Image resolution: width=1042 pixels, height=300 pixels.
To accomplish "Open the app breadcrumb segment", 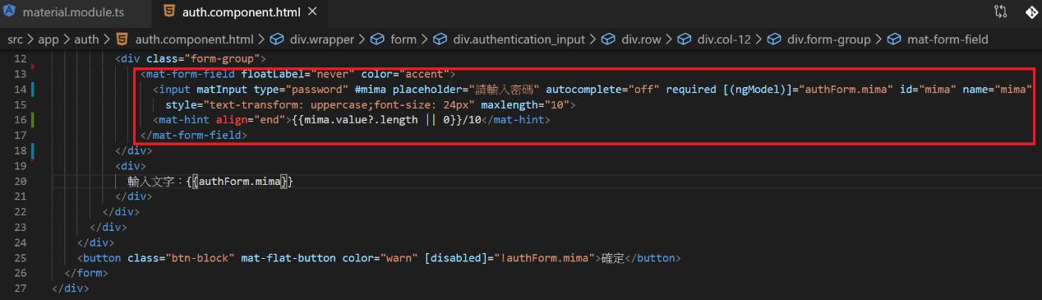I will click(x=48, y=39).
